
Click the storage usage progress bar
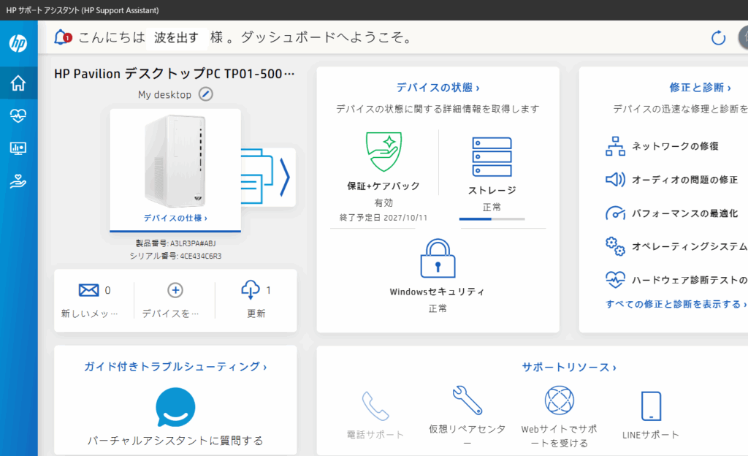coord(492,219)
